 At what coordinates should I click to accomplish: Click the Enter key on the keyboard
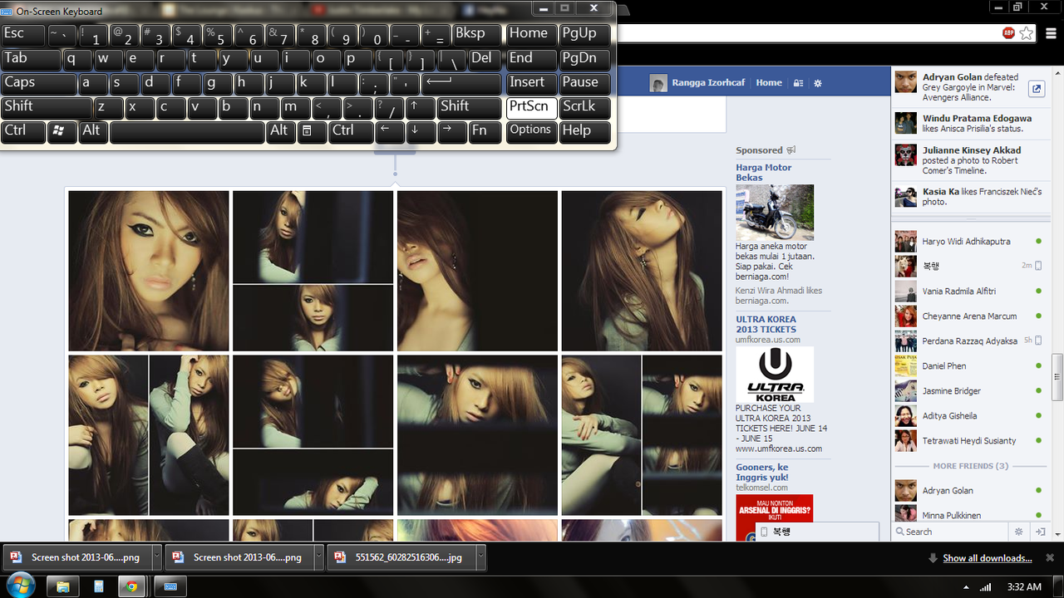[461, 83]
